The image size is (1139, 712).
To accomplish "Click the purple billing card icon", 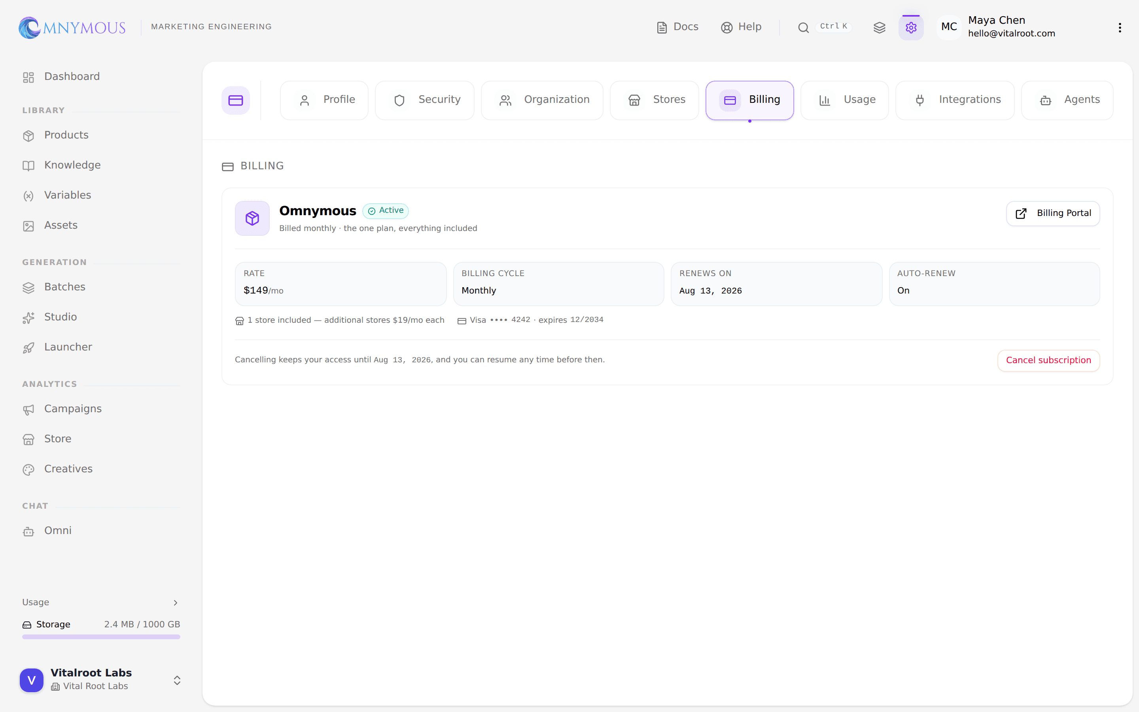I will coord(236,100).
